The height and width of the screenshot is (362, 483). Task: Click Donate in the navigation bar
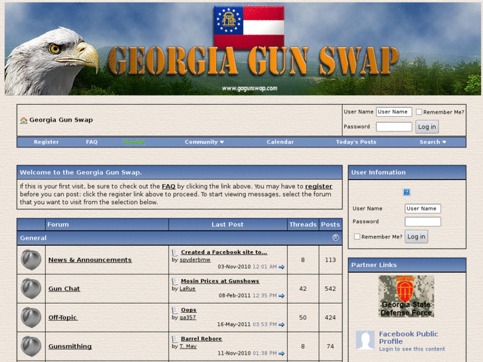(x=134, y=142)
